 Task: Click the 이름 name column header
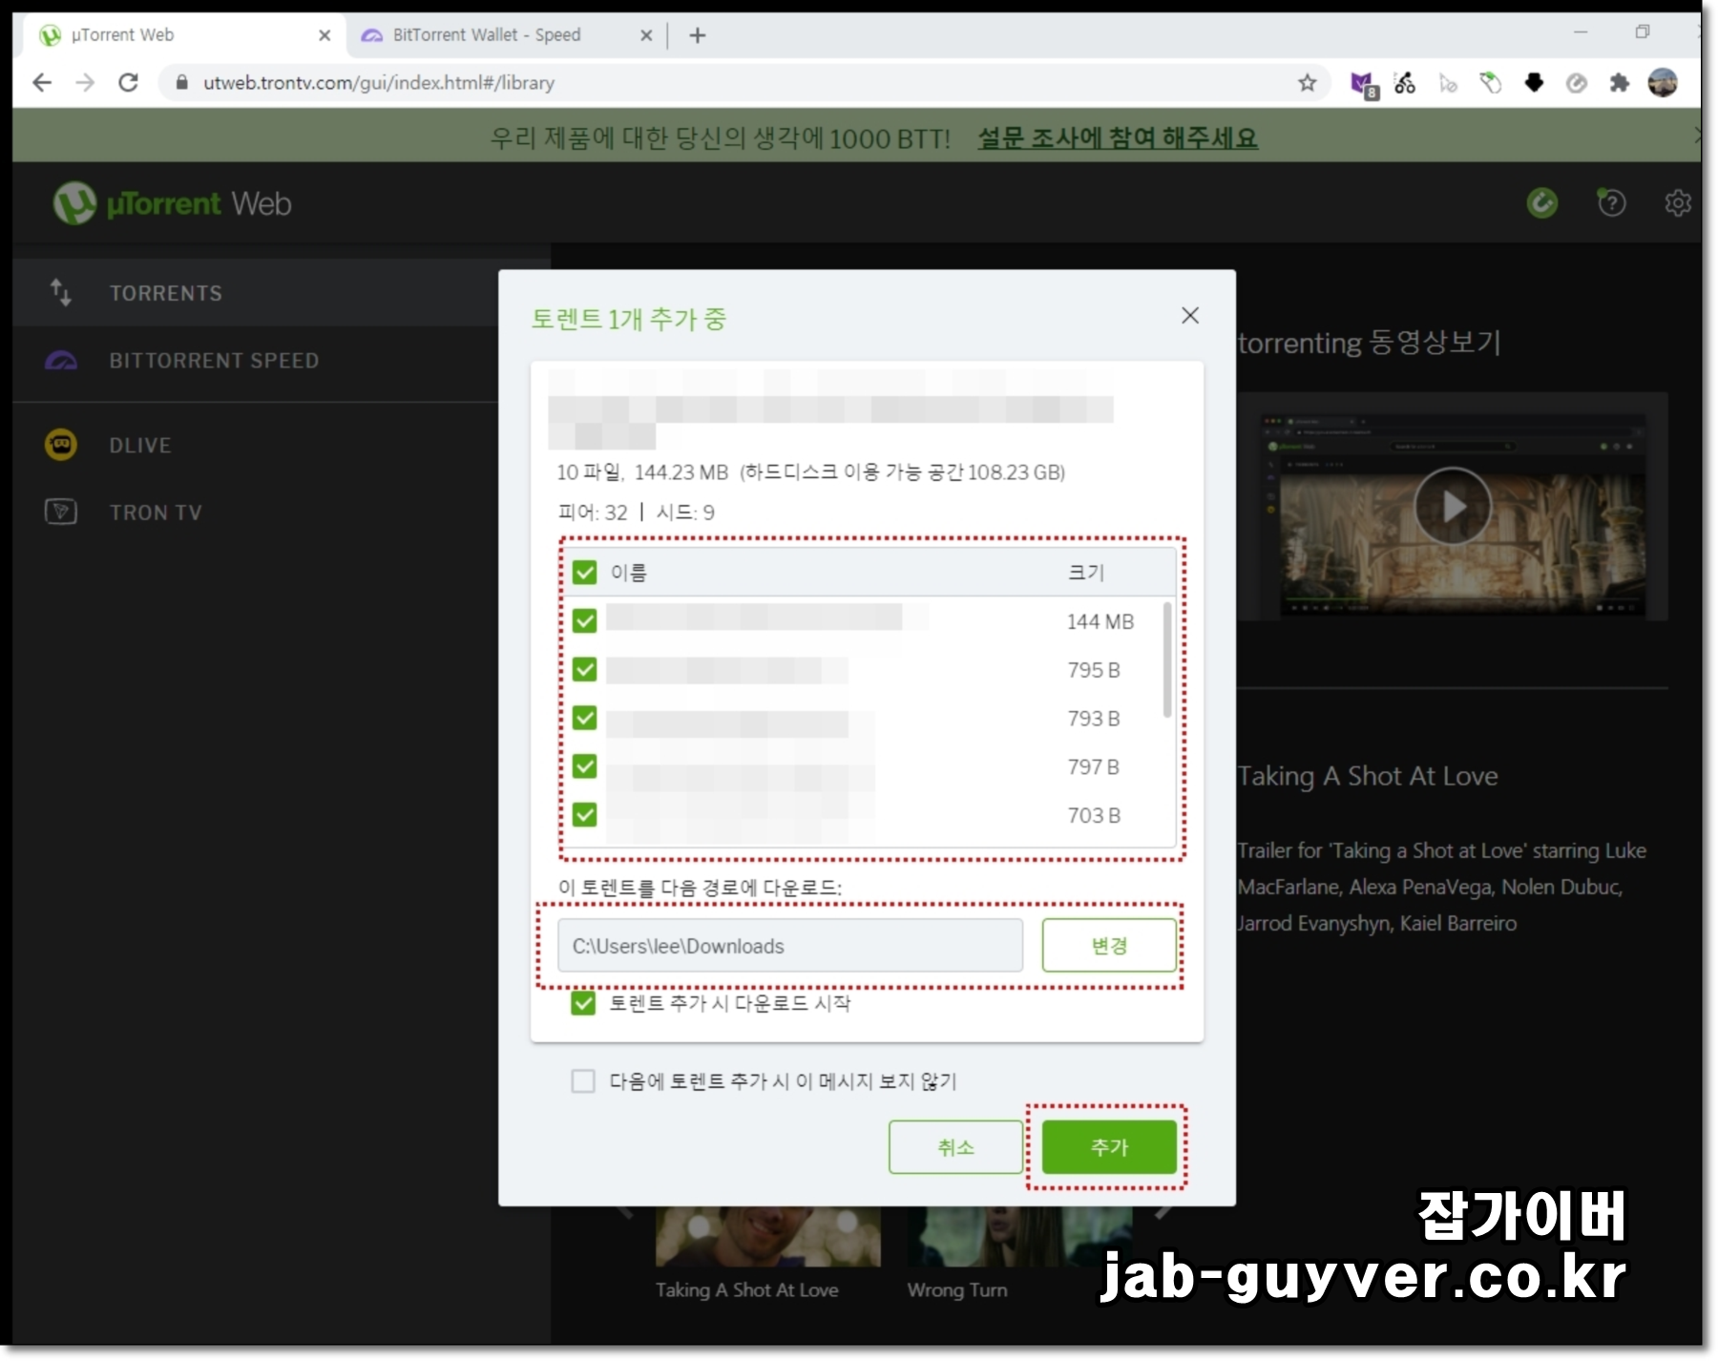pyautogui.click(x=628, y=573)
